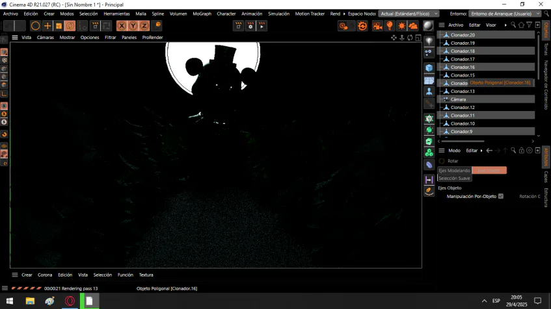Click back arrow in Attributes manager

489,151
